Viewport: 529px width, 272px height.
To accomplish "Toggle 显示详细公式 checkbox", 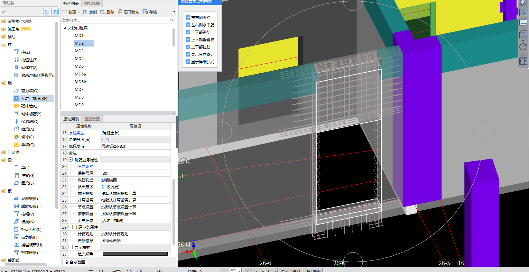I will click(188, 62).
